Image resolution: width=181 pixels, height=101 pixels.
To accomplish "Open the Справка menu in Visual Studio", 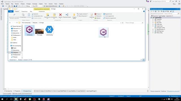I will [61, 4].
